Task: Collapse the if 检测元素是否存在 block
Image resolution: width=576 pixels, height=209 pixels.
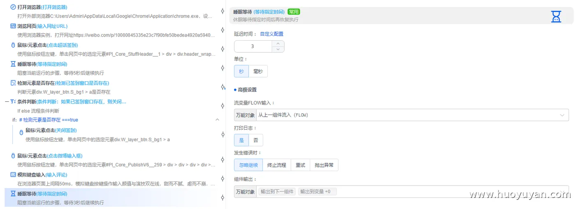Action: (217, 119)
